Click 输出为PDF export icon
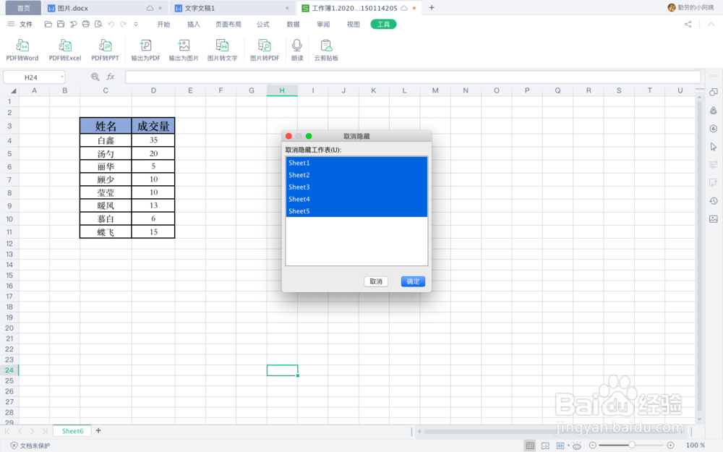 coord(146,50)
